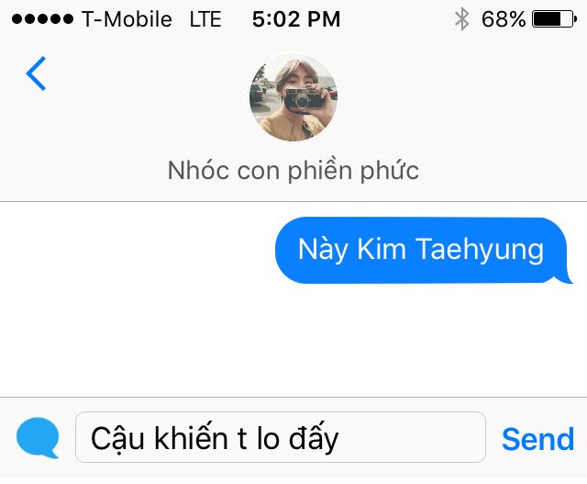Tap the contact name Nhóc con phiền phức
Viewport: 587px width, 484px height.
click(293, 171)
